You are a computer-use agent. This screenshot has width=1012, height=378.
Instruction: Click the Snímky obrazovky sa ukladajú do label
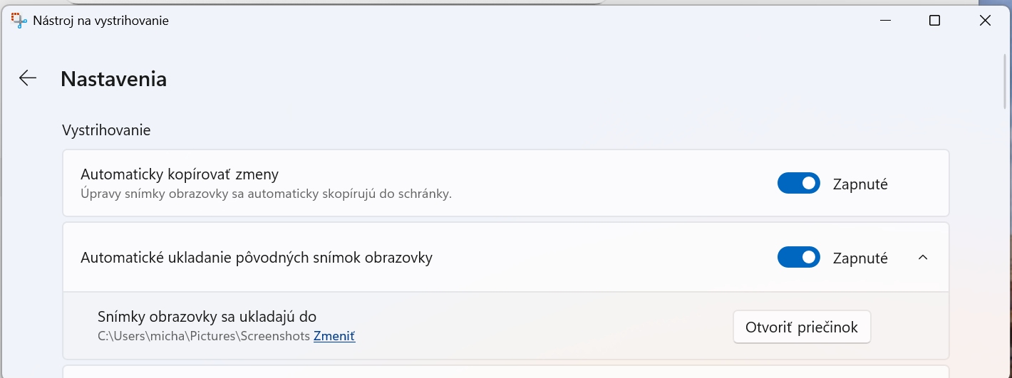[x=207, y=317]
